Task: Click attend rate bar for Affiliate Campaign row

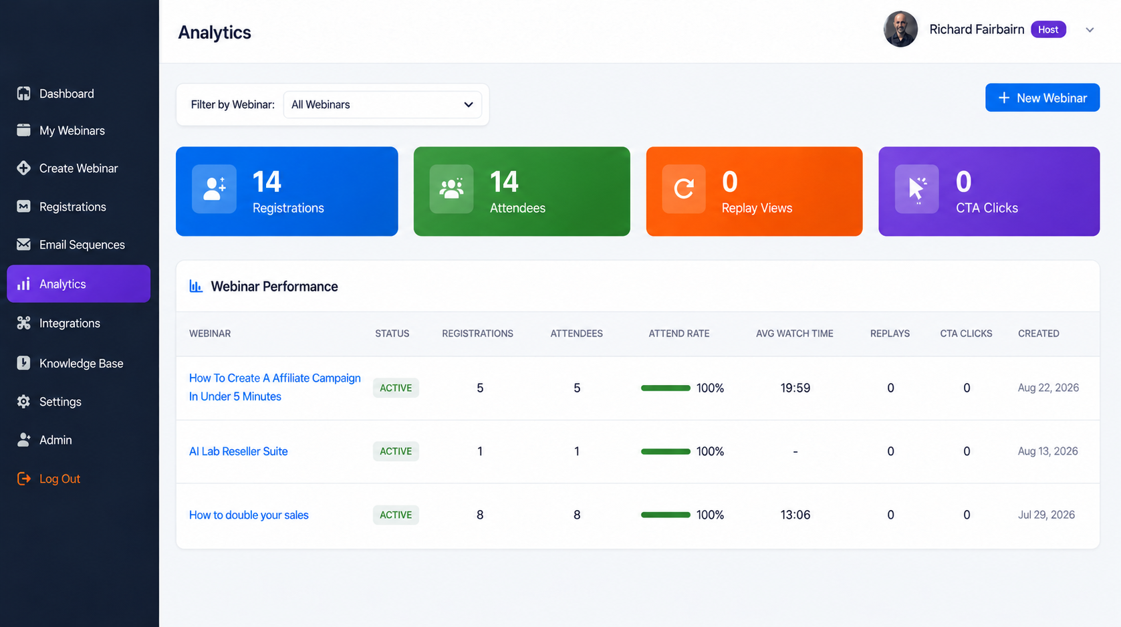Action: tap(665, 388)
